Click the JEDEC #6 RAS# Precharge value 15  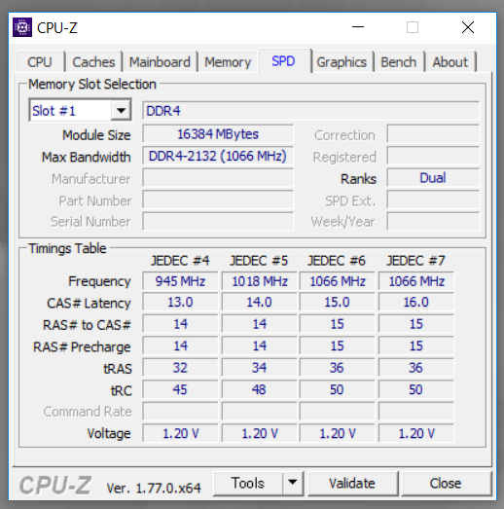[x=337, y=345]
